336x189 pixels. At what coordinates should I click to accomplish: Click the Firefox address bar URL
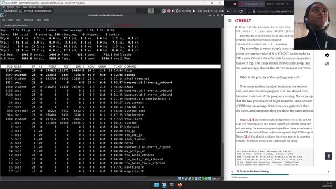275,11
